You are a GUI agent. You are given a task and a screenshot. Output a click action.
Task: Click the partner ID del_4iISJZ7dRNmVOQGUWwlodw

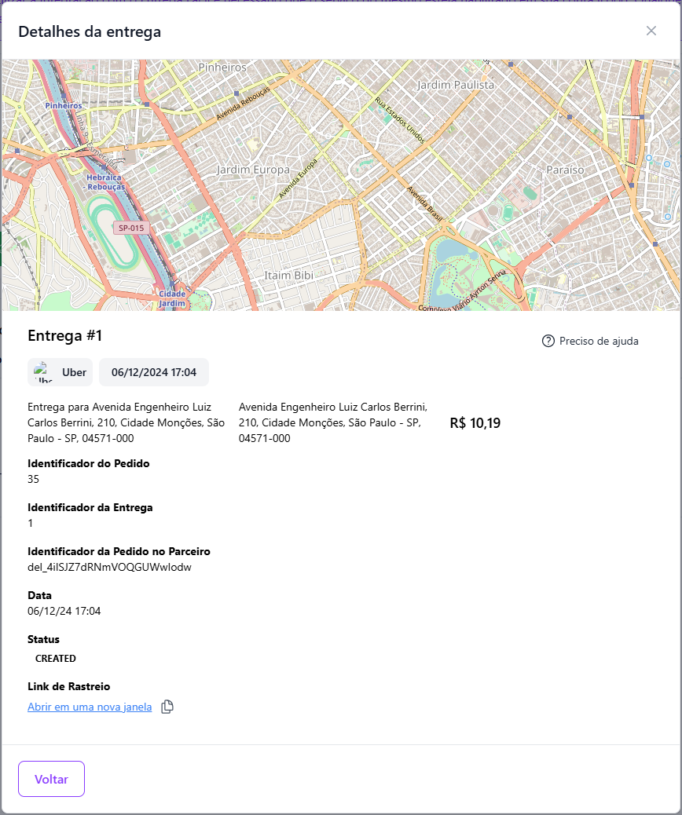pos(109,567)
